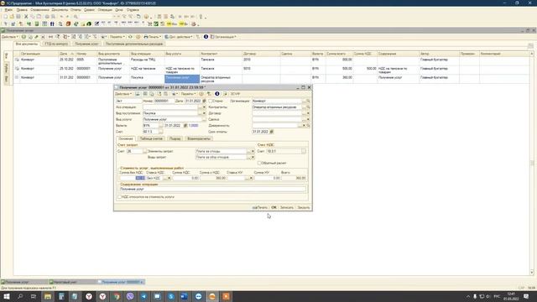Click the red book icon in second toolbar

[x=68, y=24]
